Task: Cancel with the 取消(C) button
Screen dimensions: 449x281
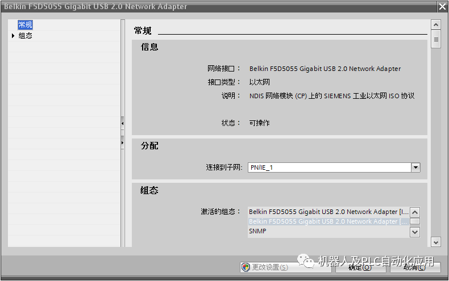Action: [414, 267]
